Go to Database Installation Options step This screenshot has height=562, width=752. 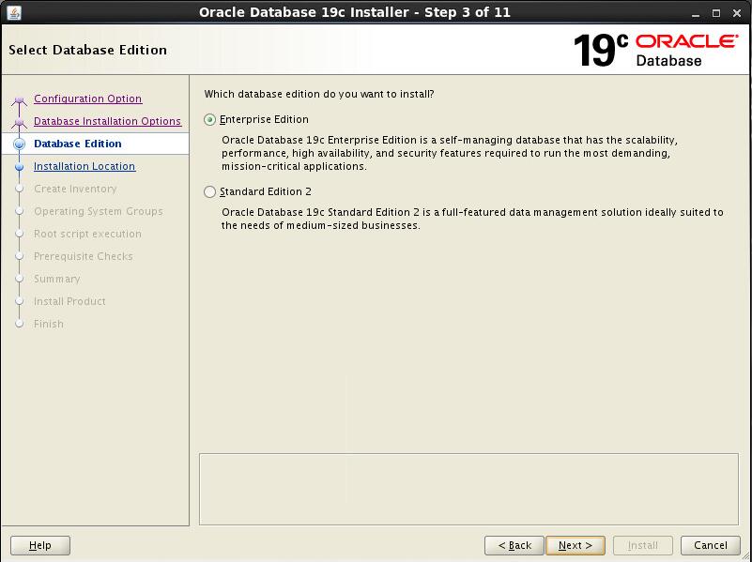pyautogui.click(x=107, y=122)
